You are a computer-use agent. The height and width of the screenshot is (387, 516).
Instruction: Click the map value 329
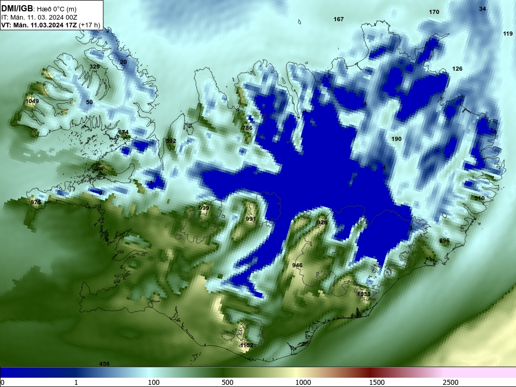94,67
